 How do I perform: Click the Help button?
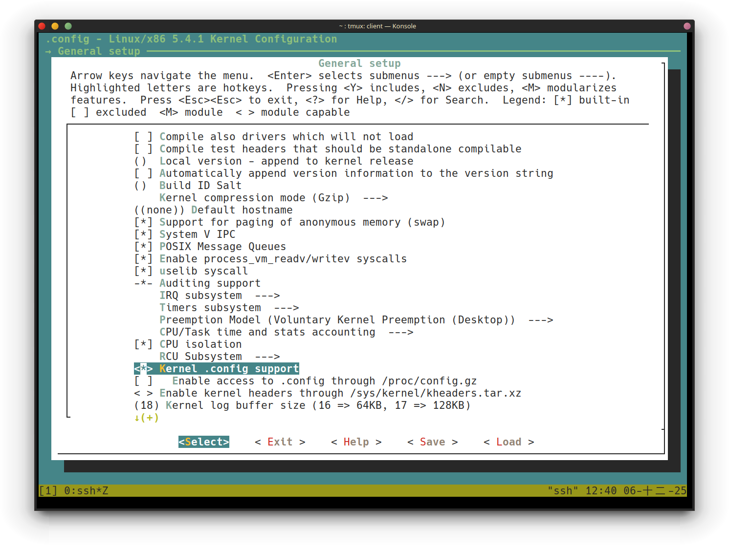[x=356, y=442]
